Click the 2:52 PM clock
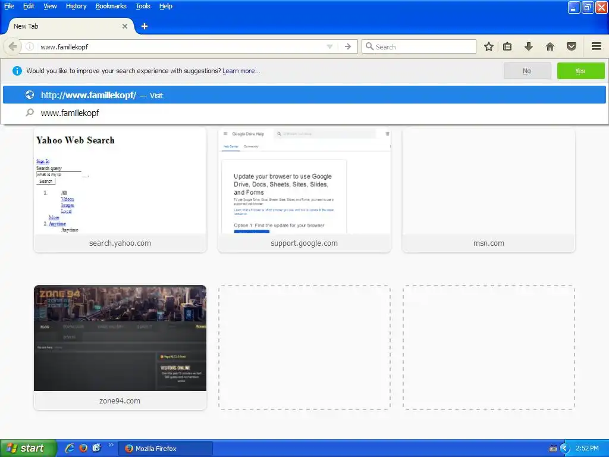The image size is (609, 457). tap(587, 449)
